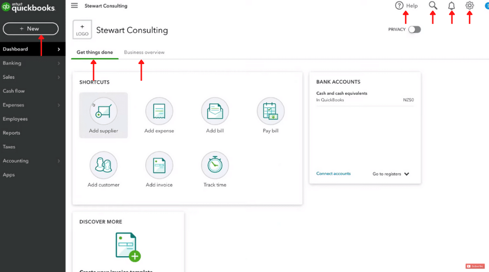489x272 pixels.
Task: Open Employees in the sidebar
Action: coord(33,119)
